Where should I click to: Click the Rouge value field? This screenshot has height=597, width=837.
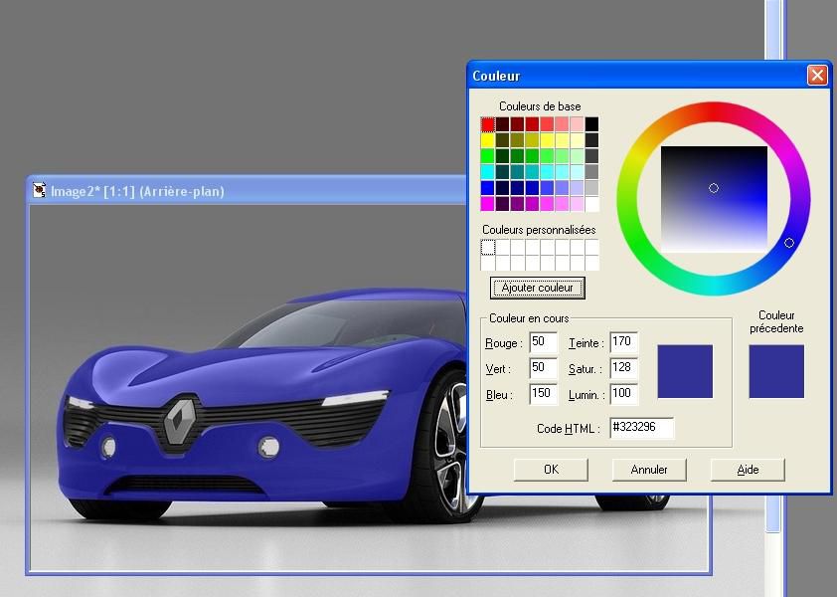544,342
